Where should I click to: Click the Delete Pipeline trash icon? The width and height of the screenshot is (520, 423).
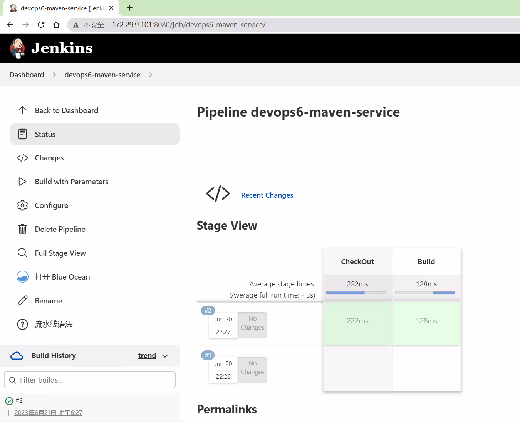coord(23,229)
